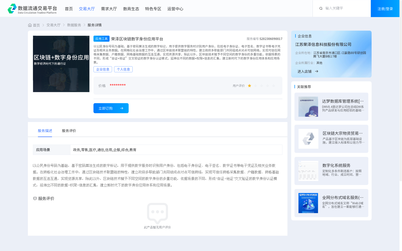402x251 pixels.
Task: Click the third rating star
Action: [262, 86]
